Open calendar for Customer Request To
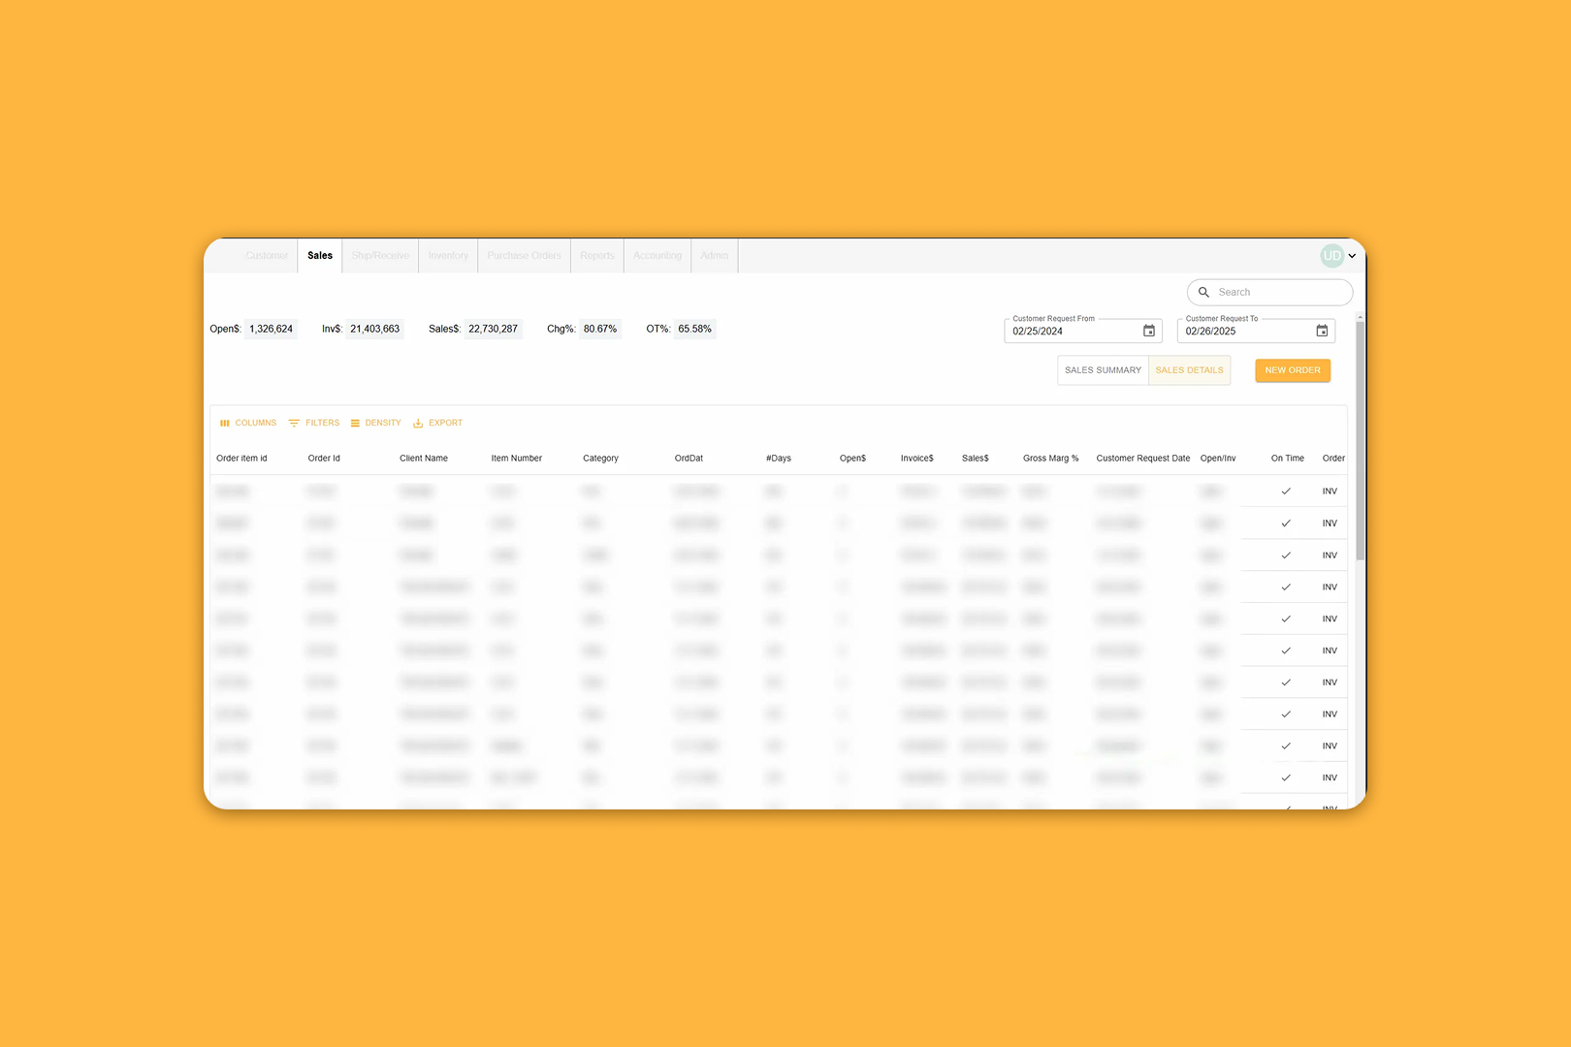Viewport: 1571px width, 1047px height. (1322, 331)
